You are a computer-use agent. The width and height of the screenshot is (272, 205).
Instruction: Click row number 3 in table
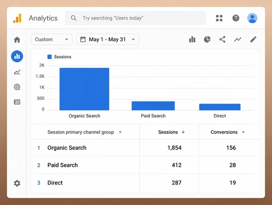[x=39, y=183]
